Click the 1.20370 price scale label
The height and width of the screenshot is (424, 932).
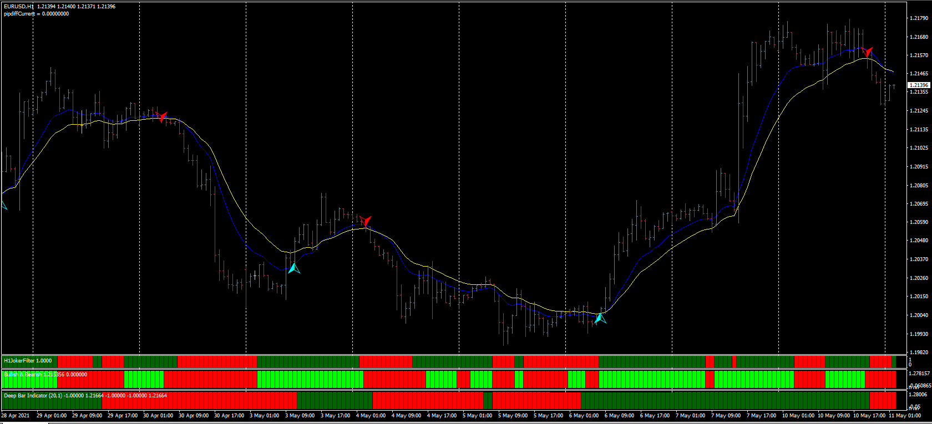pyautogui.click(x=919, y=259)
